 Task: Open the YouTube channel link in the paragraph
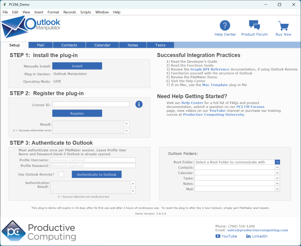(217, 110)
